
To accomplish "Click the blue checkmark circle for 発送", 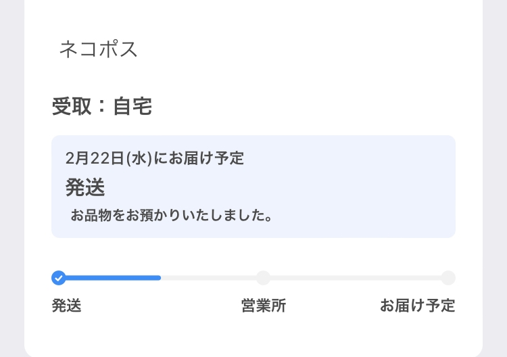I will point(59,278).
